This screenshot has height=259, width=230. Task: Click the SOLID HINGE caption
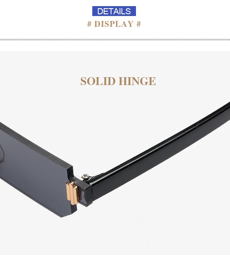[118, 81]
